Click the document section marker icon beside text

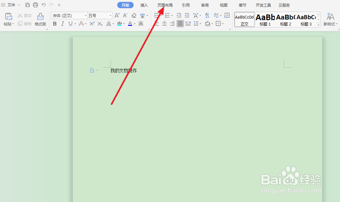(x=92, y=70)
